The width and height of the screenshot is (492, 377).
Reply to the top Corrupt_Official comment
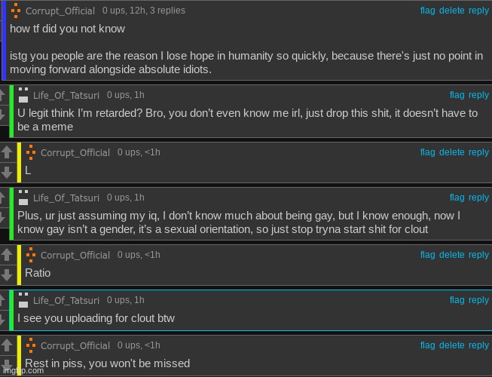(x=478, y=11)
